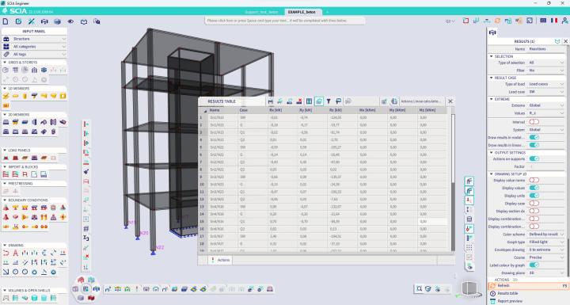Click the Report preview action
This screenshot has height=305, width=570.
click(x=510, y=301)
